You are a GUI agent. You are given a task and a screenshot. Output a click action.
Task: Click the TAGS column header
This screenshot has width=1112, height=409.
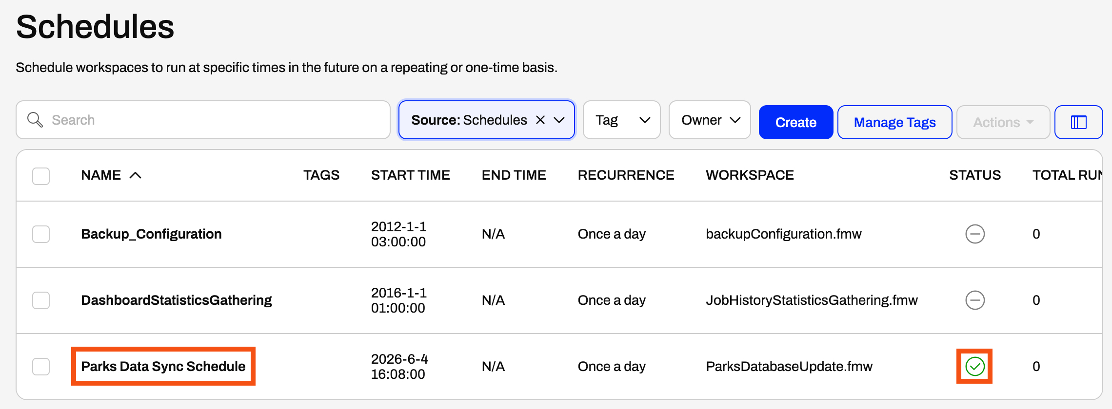pyautogui.click(x=321, y=175)
